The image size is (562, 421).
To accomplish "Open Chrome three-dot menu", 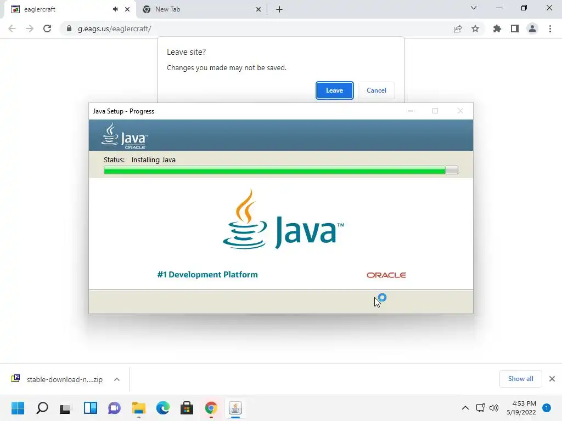I will tap(550, 29).
